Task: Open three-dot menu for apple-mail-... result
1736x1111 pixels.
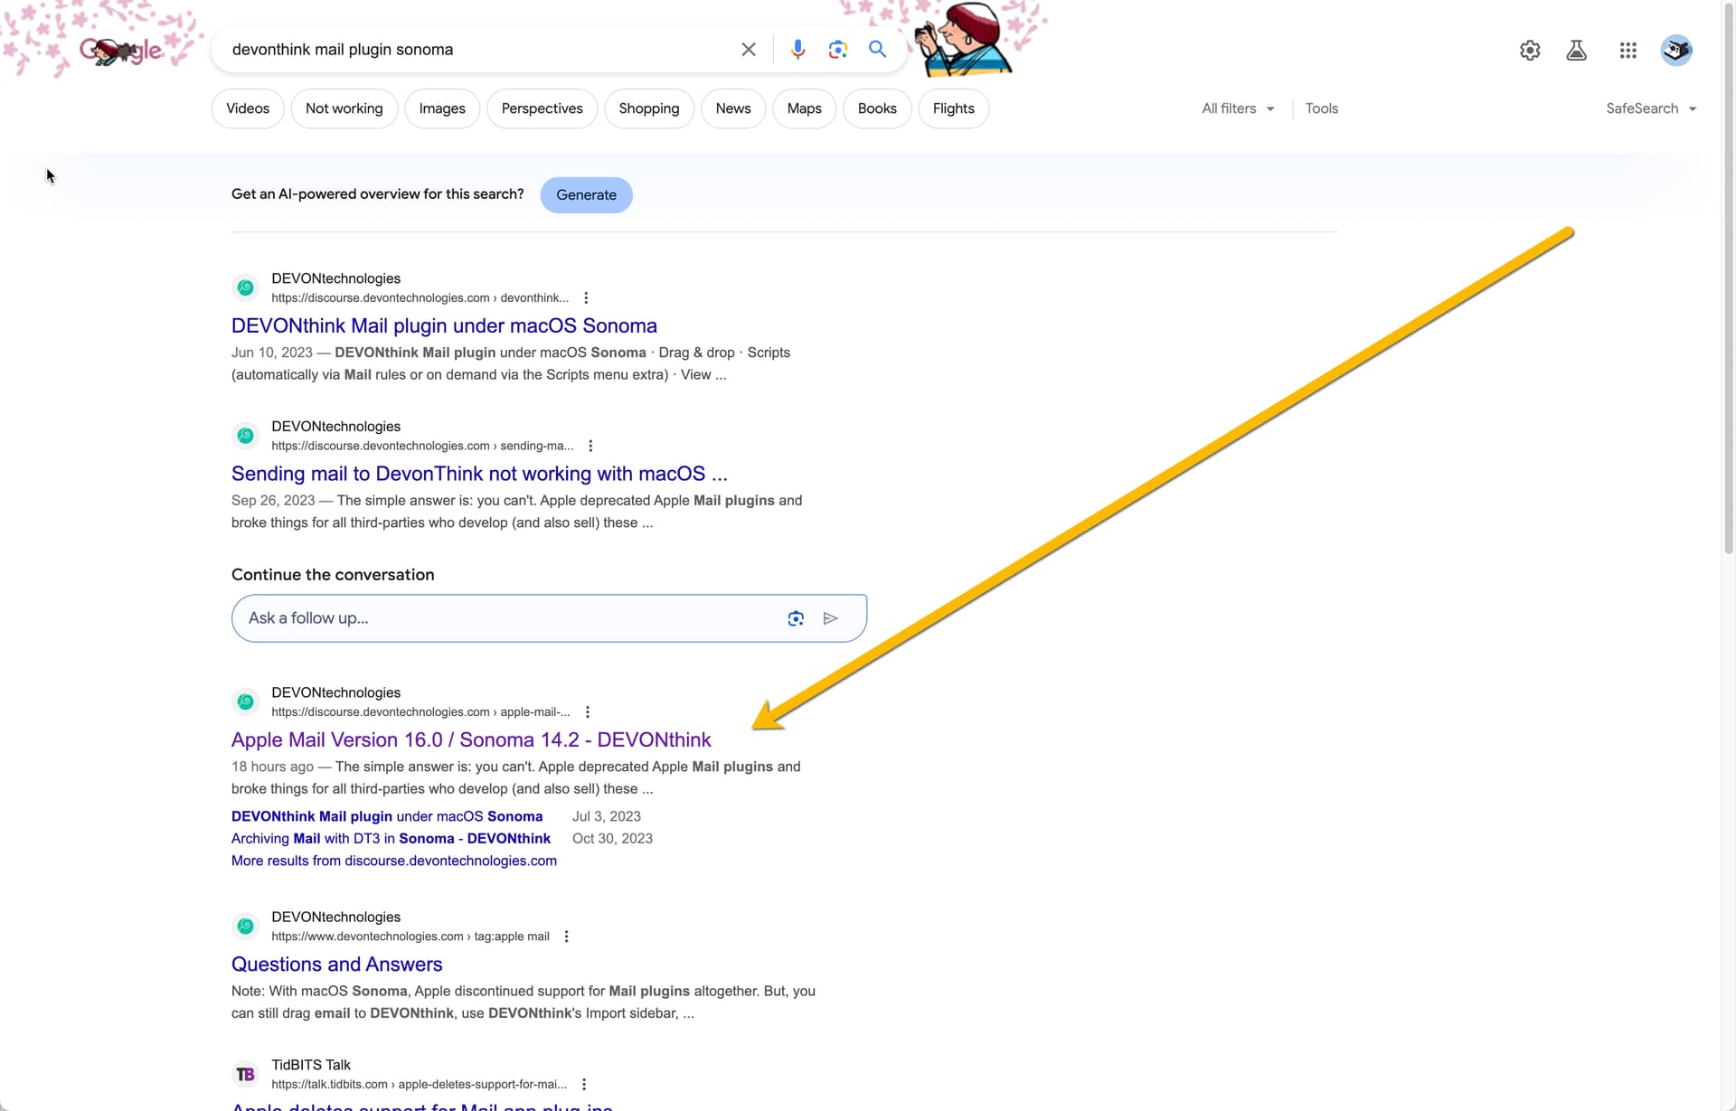Action: tap(588, 712)
